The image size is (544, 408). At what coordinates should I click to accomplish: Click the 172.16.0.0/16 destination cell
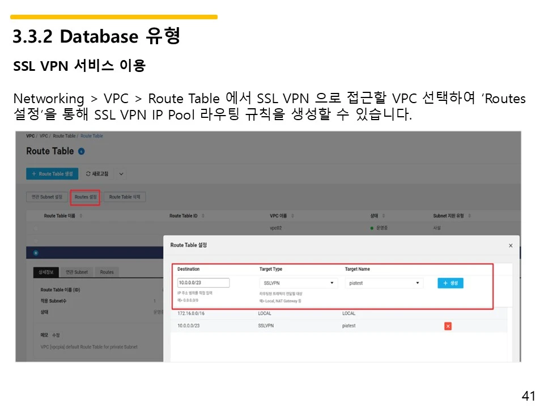pyautogui.click(x=191, y=313)
